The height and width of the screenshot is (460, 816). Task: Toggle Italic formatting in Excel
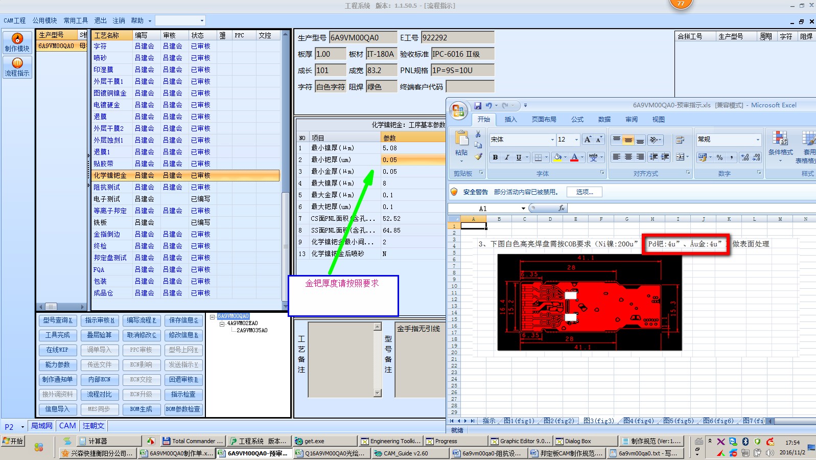tap(507, 157)
